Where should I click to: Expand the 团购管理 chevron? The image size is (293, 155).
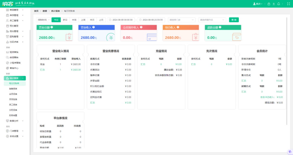point(23,37)
